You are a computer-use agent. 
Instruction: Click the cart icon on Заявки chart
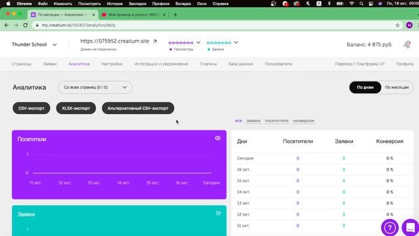[x=218, y=213]
